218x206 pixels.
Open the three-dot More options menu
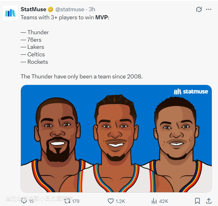click(x=209, y=10)
